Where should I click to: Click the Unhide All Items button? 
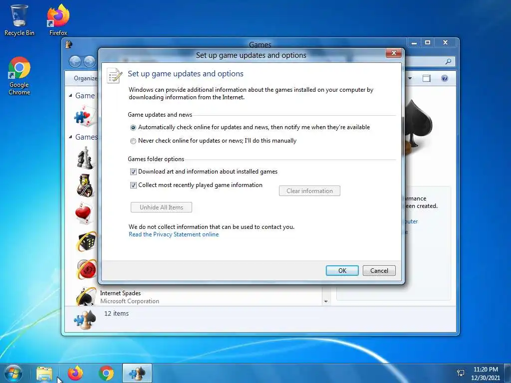(161, 207)
